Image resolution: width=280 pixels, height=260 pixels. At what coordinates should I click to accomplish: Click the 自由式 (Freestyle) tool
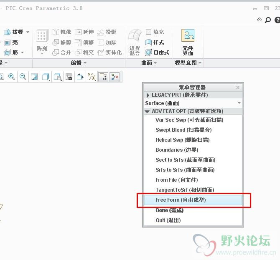pos(157,52)
